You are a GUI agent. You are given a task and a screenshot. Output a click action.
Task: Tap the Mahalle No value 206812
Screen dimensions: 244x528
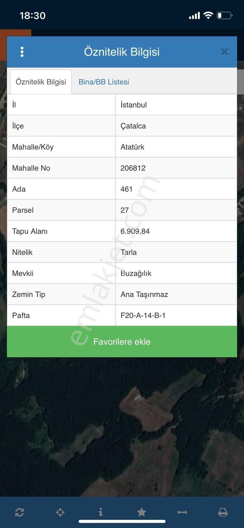pyautogui.click(x=133, y=168)
